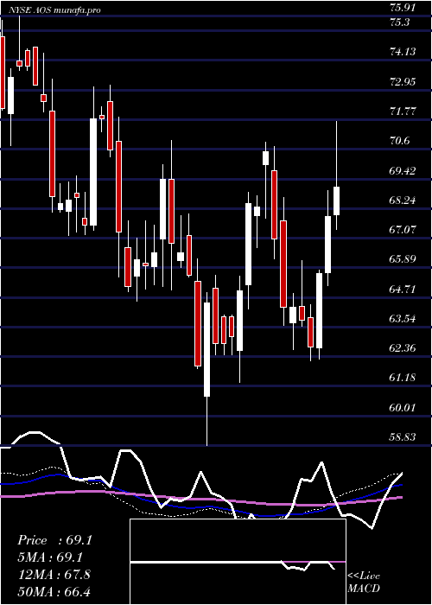Viewport: 432px width, 605px height.
Task: Select the 68.24 price axis label
Action: (403, 201)
